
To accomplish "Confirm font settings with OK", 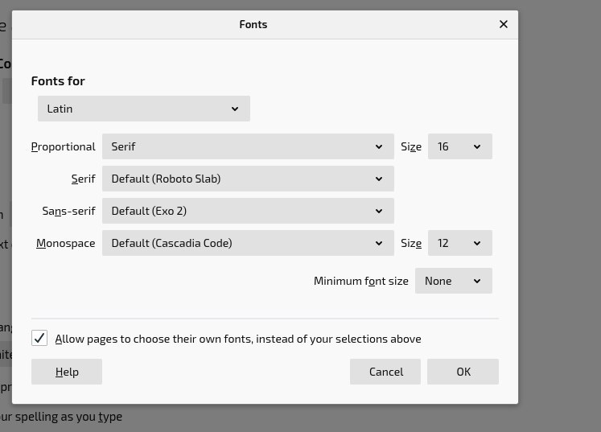I will pos(463,372).
